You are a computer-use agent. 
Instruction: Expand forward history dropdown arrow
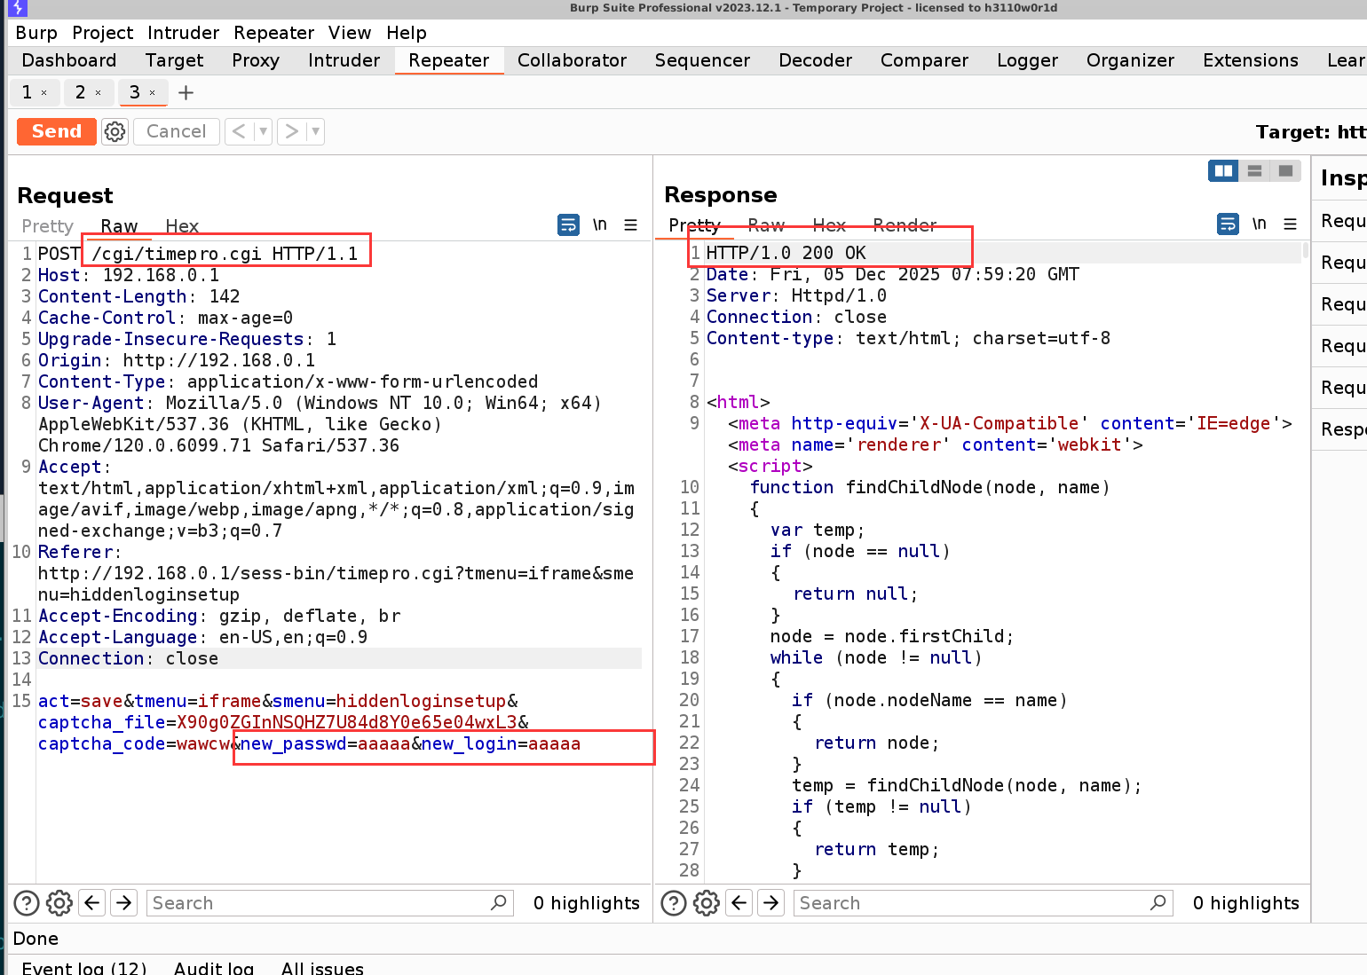(x=315, y=131)
